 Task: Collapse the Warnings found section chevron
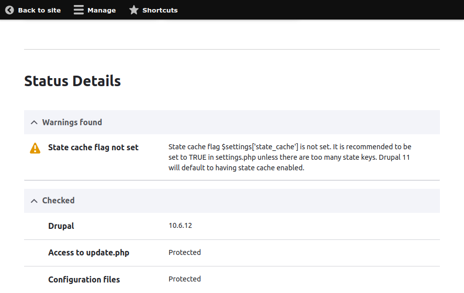(34, 123)
